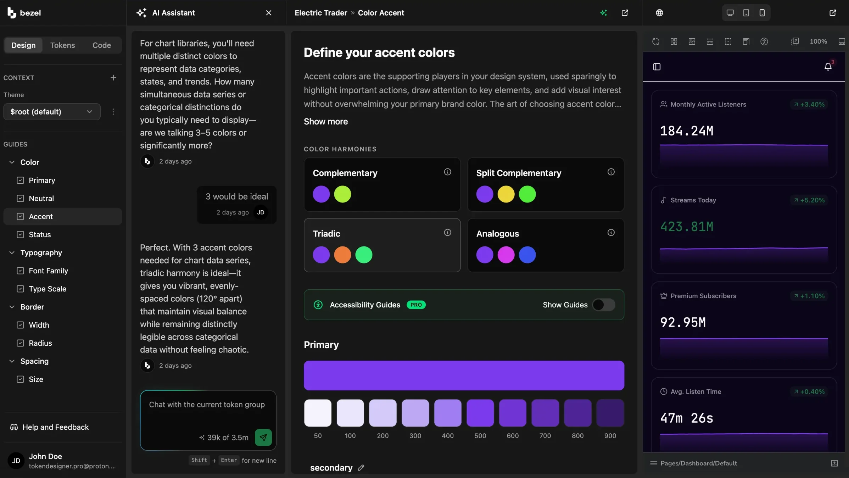Click the info icon on Complementary card

point(448,172)
